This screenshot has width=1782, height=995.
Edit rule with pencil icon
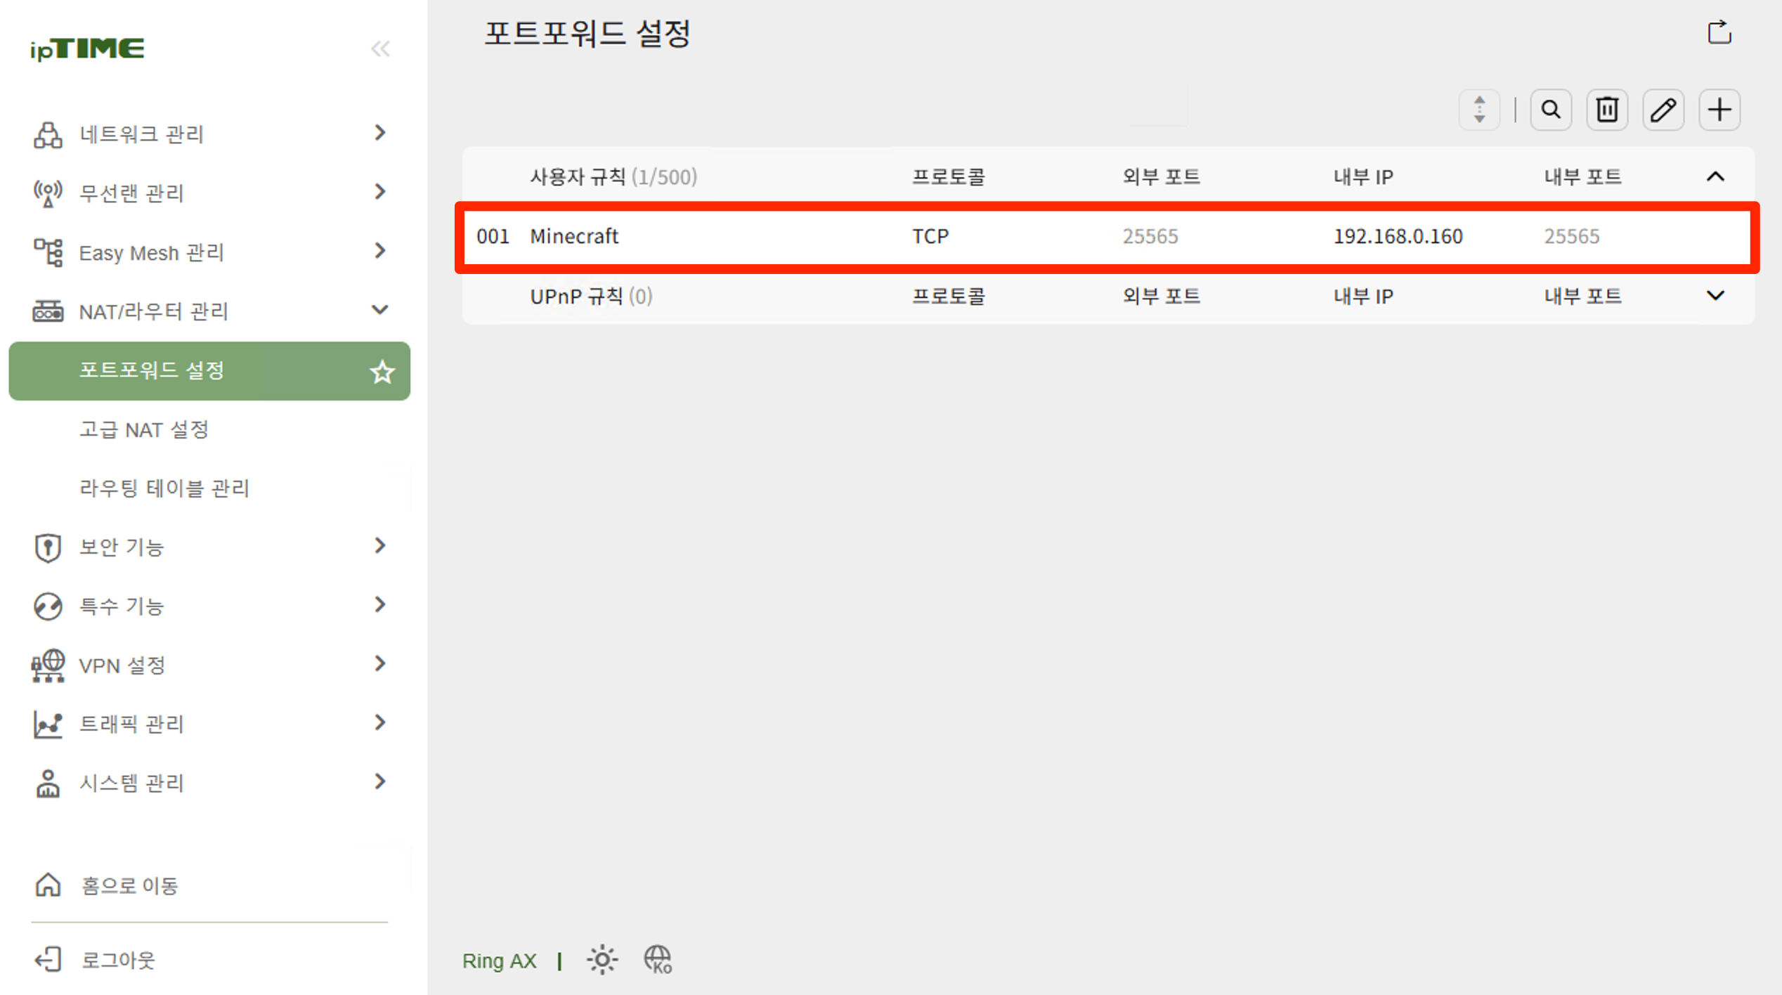pos(1663,110)
